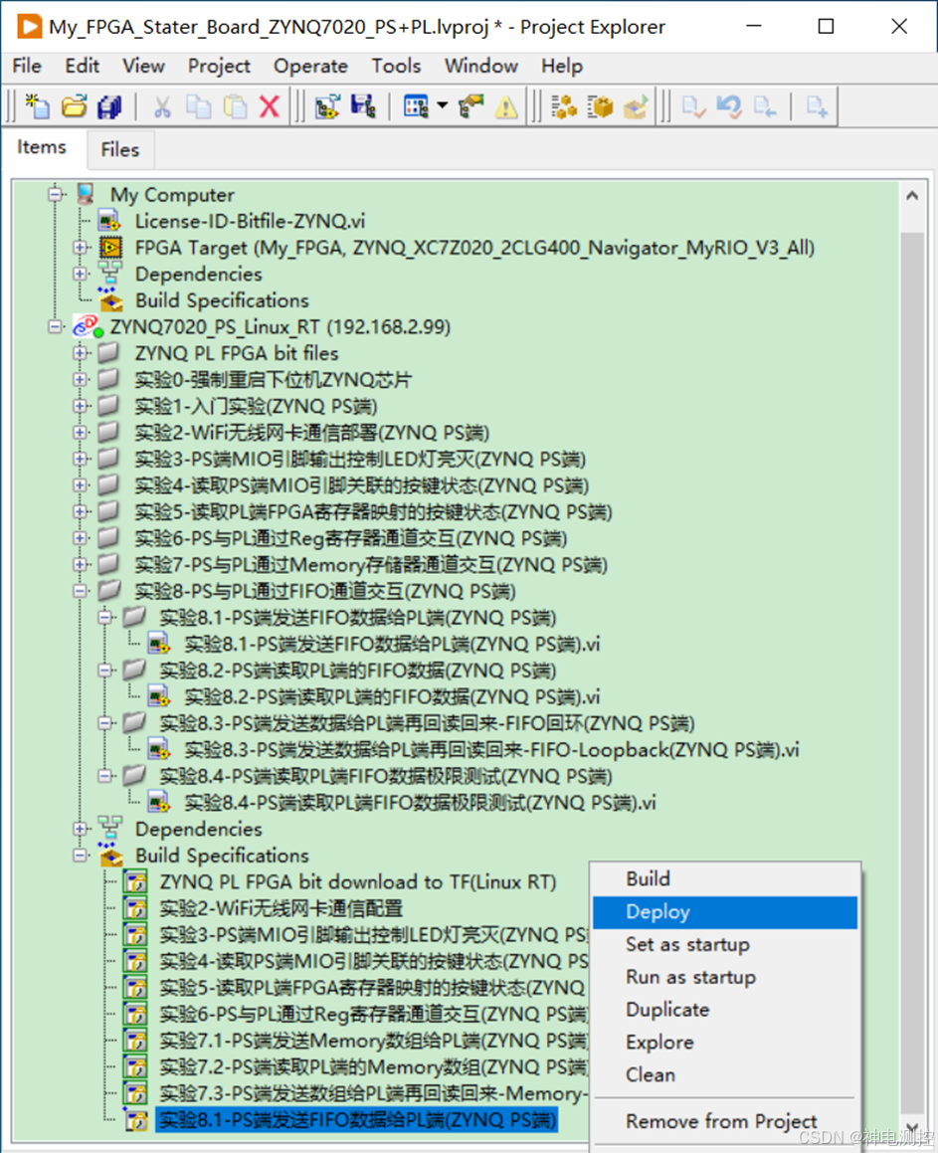Click the Resolve Conflicts toolbar icon

pyautogui.click(x=470, y=106)
